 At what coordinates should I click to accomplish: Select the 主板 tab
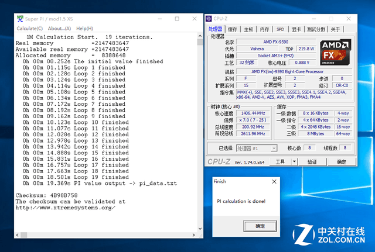pyautogui.click(x=248, y=29)
